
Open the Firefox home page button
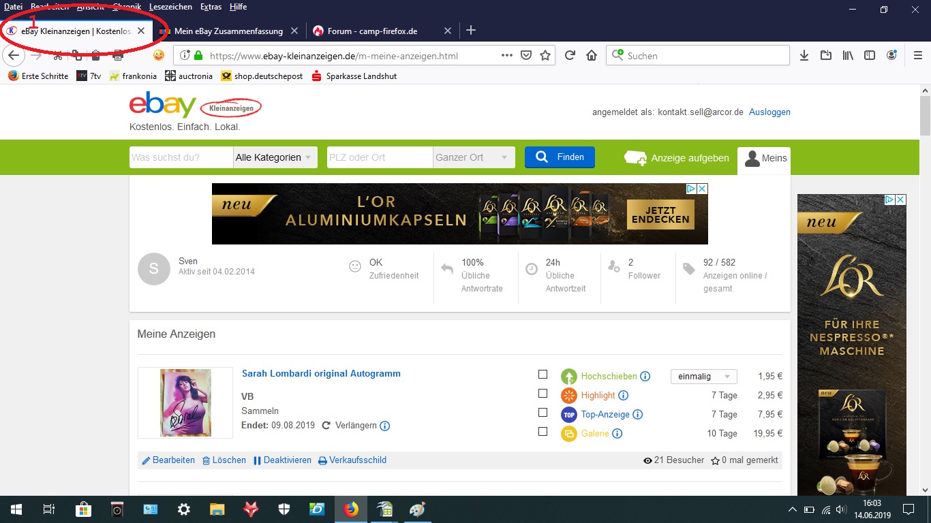click(x=592, y=55)
